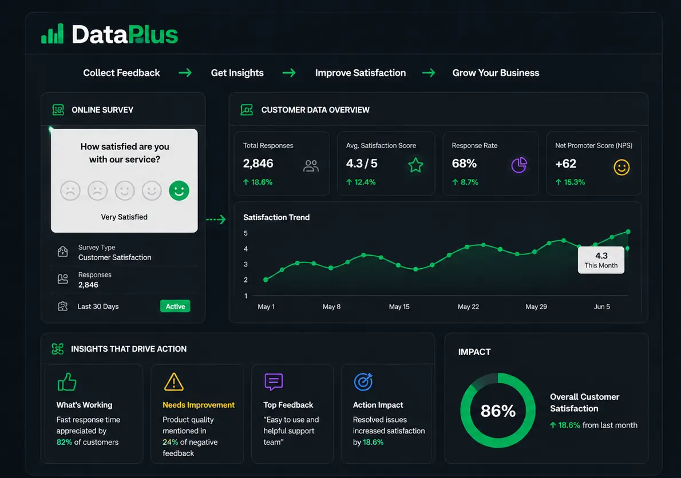Viewport: 681px width, 478px height.
Task: Click the Last 30 Days icon
Action: tap(62, 306)
